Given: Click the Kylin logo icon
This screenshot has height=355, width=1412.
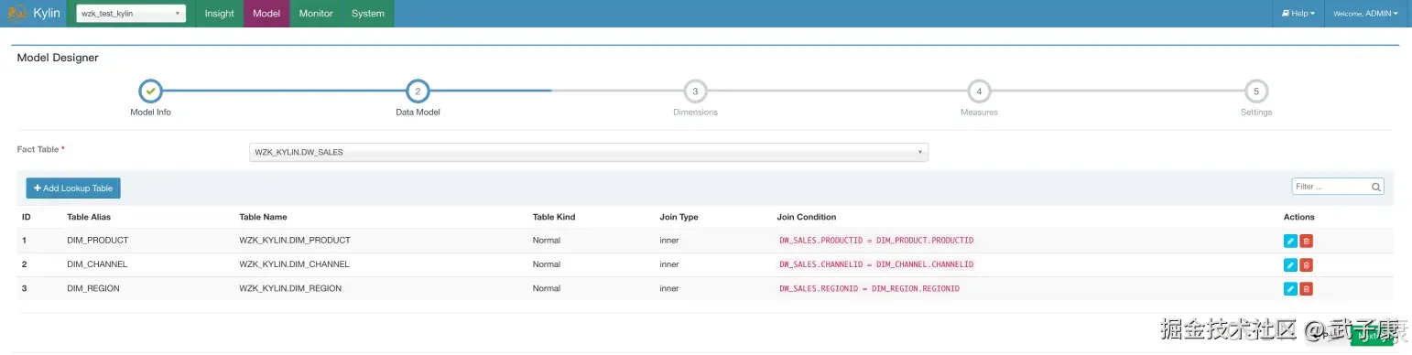Looking at the screenshot, I should [17, 13].
